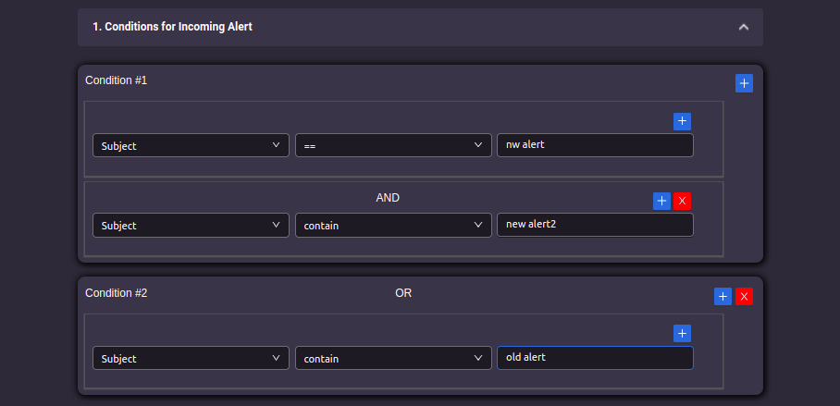The width and height of the screenshot is (840, 406).
Task: Add a rule above the 'old alert' row
Action: click(x=682, y=333)
